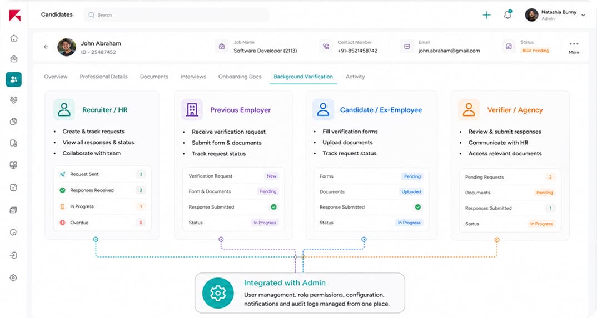Click the Responses Received green check icon
The image size is (597, 318).
[x=62, y=190]
